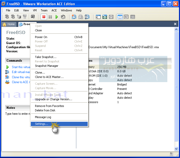Open the Snapshot Manager toolbar icon
The height and width of the screenshot is (158, 180).
[x=87, y=17]
